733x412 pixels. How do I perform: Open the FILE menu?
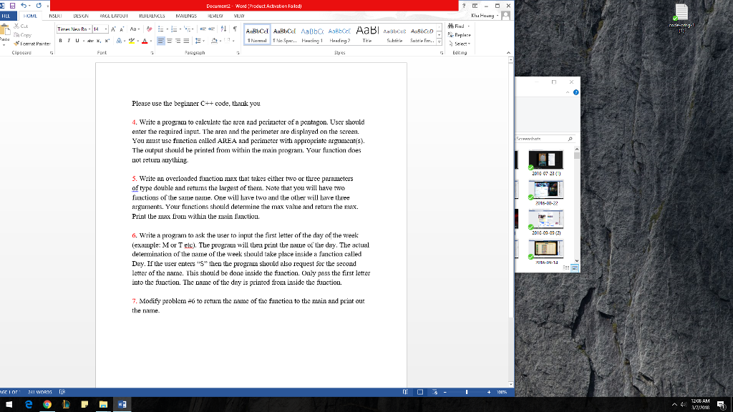[7, 15]
